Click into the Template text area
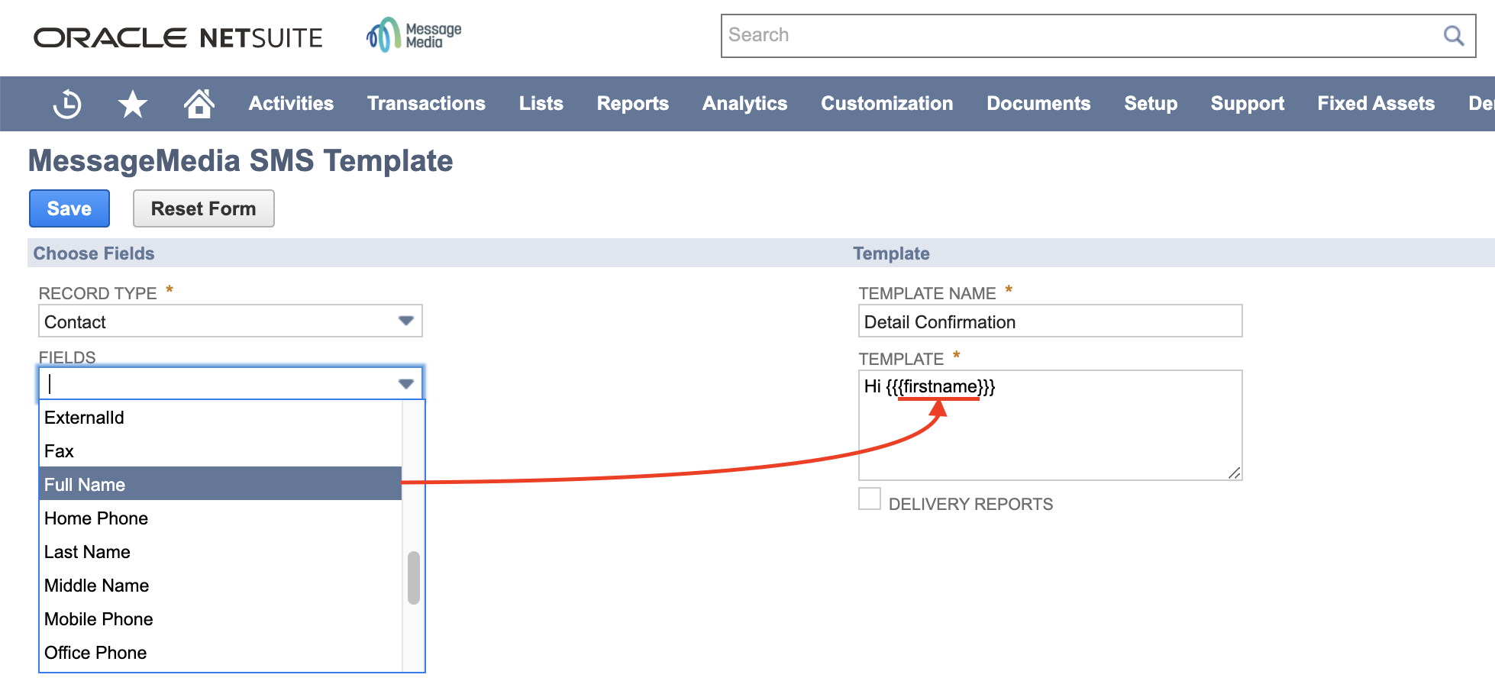Screen dimensions: 1495x681 coord(1050,425)
